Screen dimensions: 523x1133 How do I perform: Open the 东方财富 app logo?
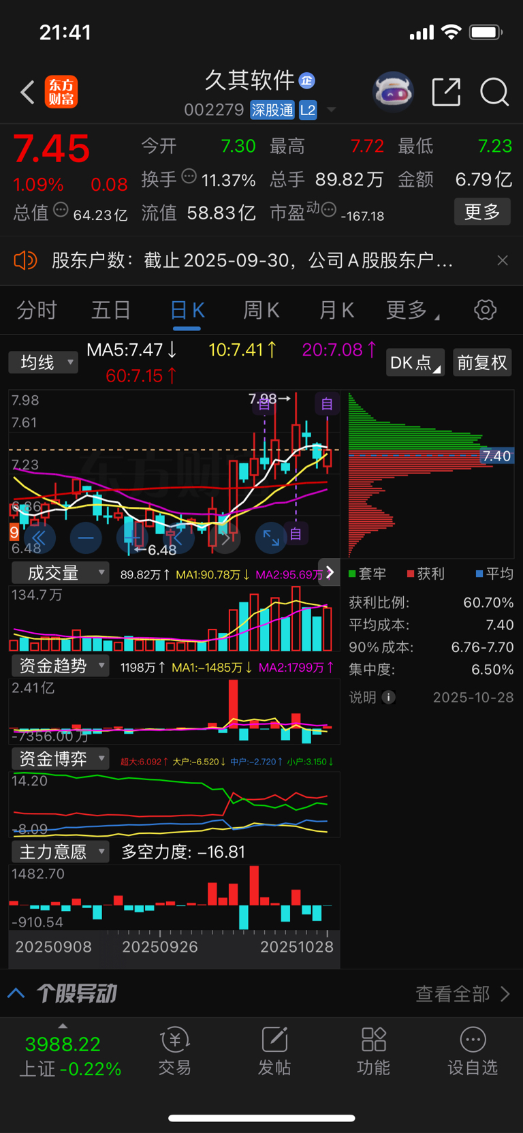[61, 92]
